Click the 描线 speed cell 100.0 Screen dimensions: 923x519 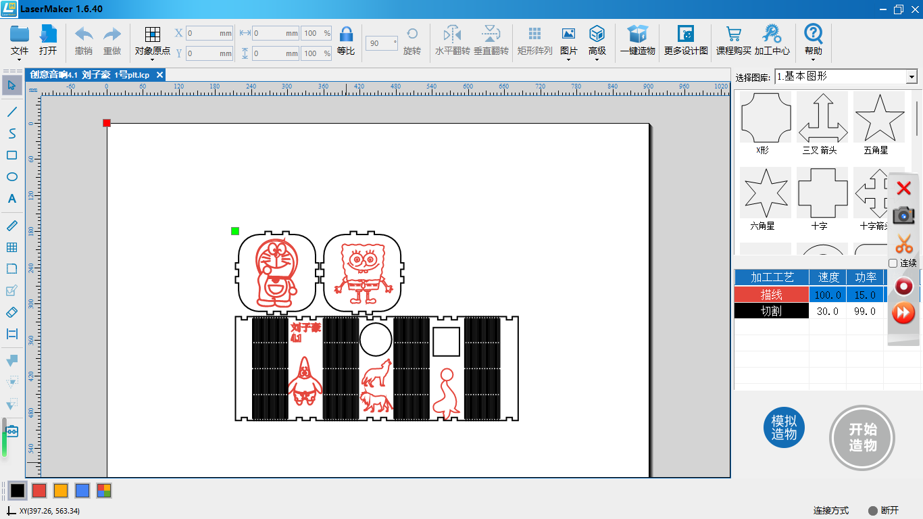(828, 295)
